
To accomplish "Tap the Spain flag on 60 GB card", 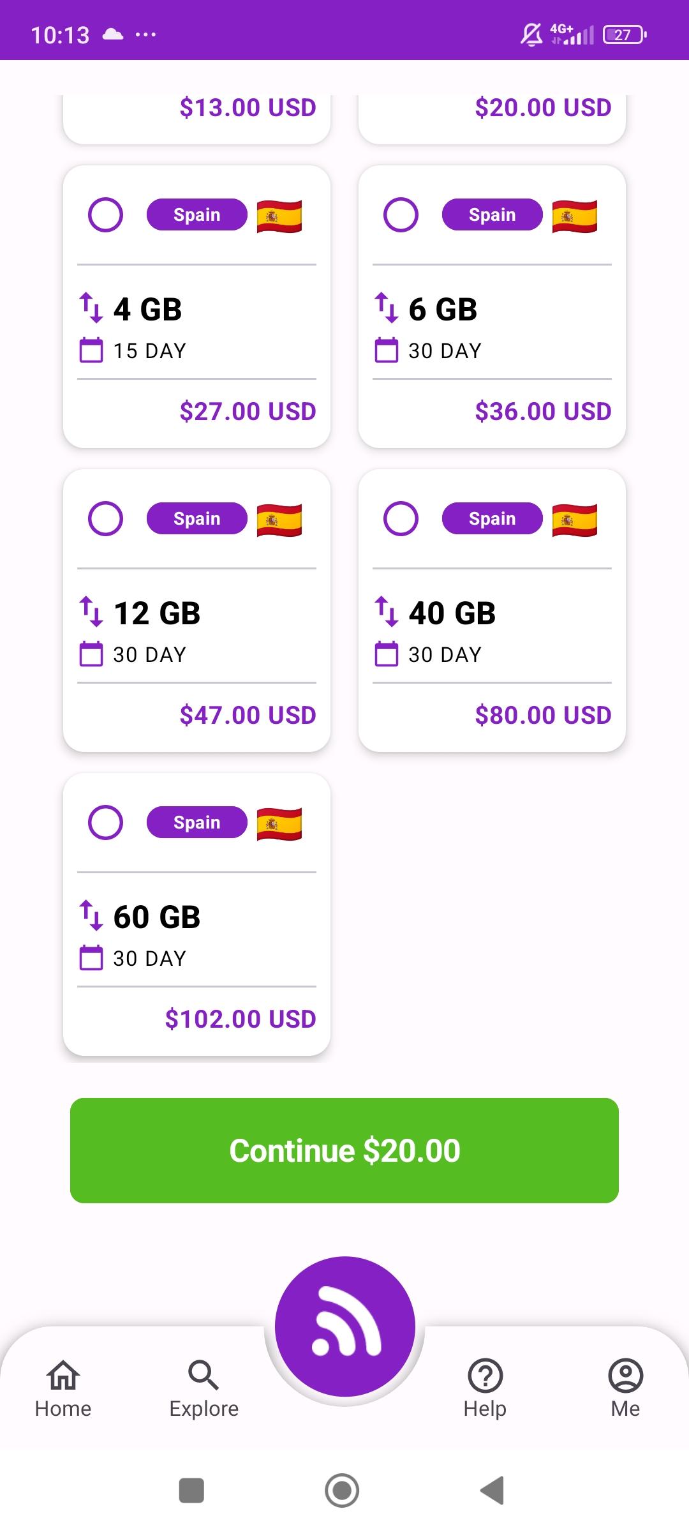I will click(x=279, y=823).
